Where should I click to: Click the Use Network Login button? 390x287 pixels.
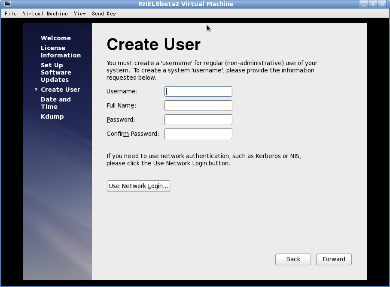(x=138, y=186)
